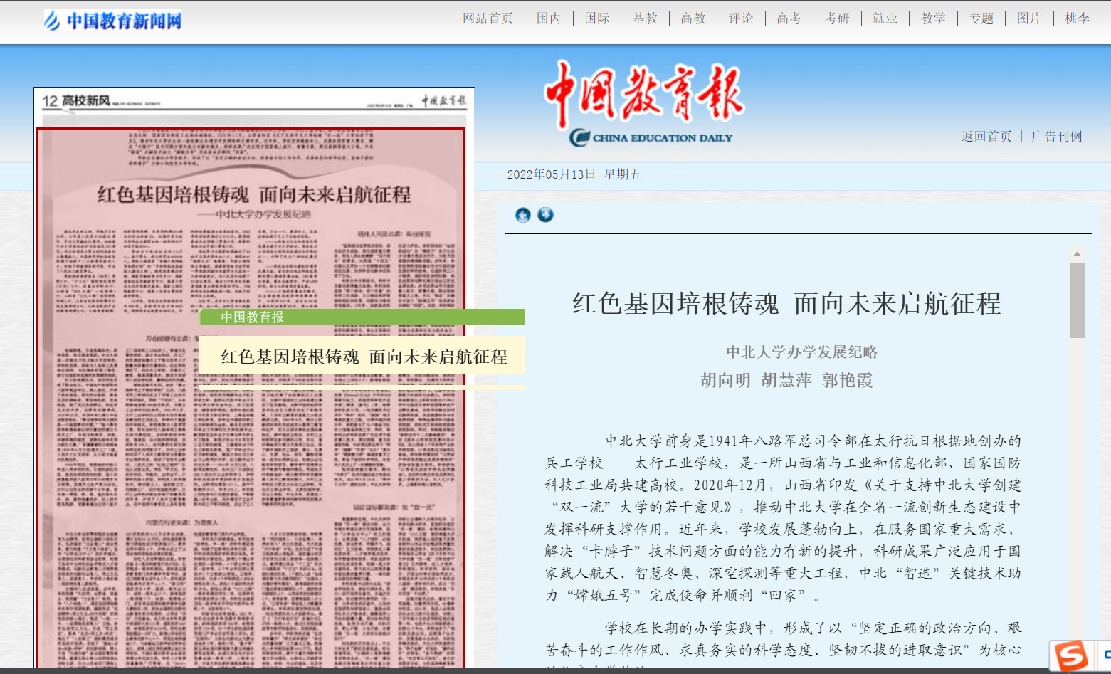Click the 中国教育新闻网 site logo
This screenshot has height=674, width=1111.
pos(113,21)
